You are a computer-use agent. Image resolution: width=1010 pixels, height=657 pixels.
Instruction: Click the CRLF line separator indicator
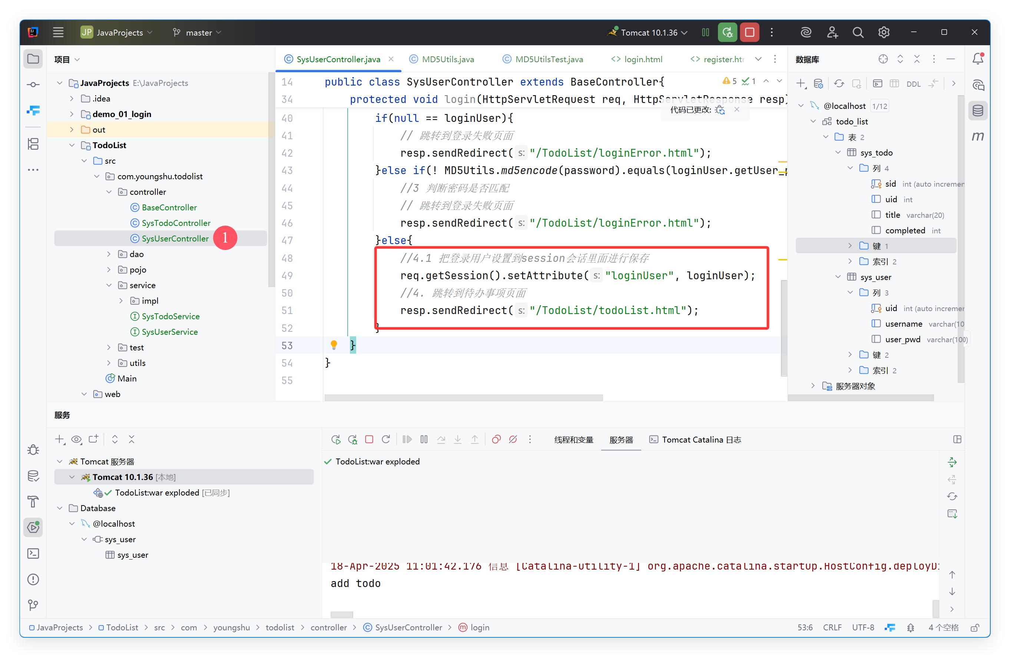coord(832,627)
